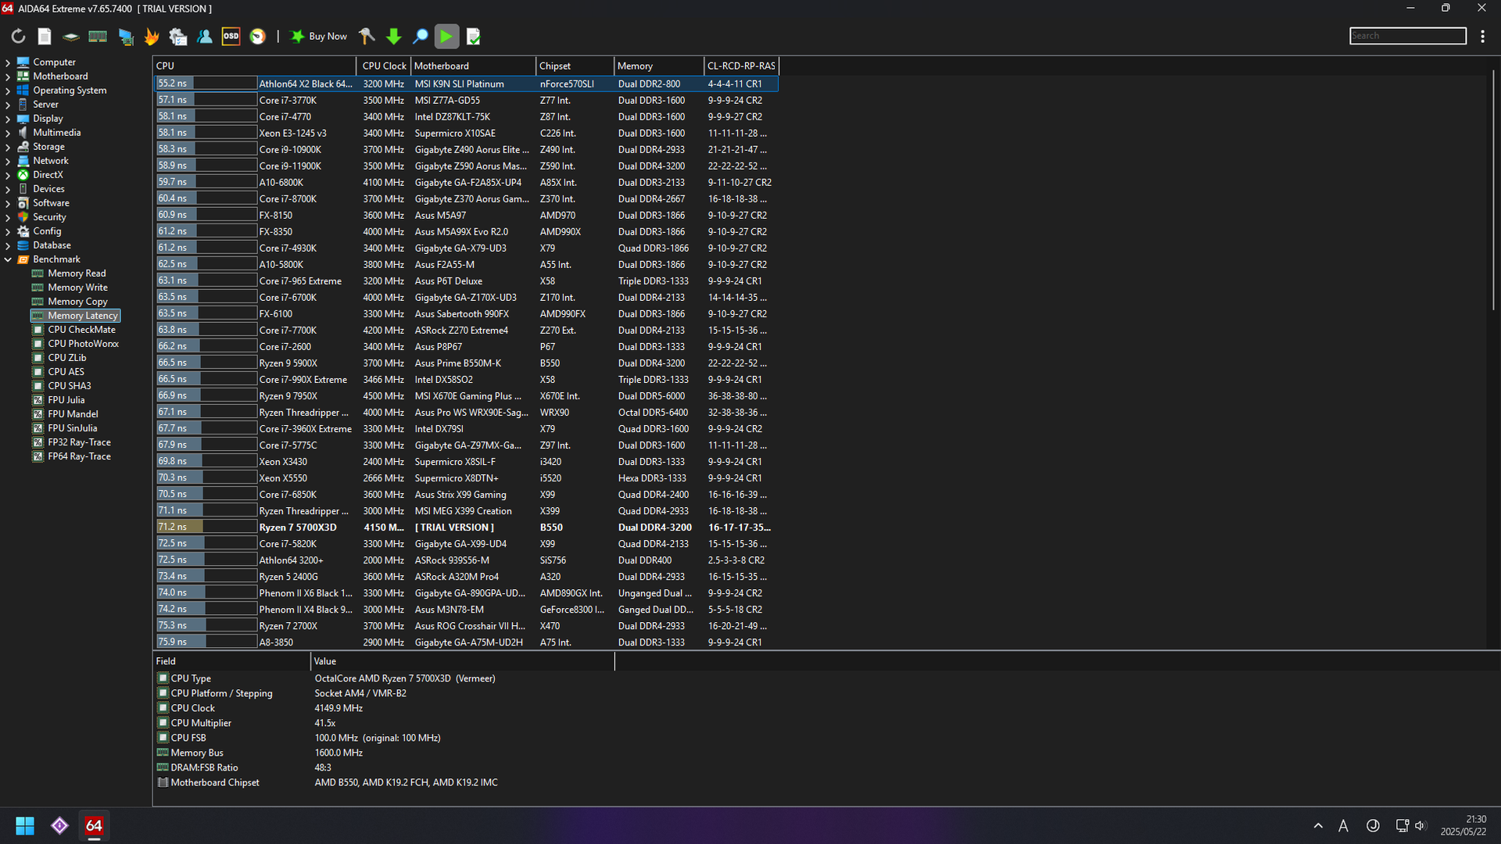
Task: Sort by the Chipset column header
Action: (575, 66)
